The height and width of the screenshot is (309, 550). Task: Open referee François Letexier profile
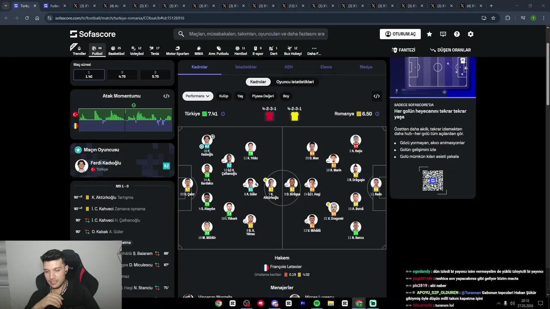282,267
